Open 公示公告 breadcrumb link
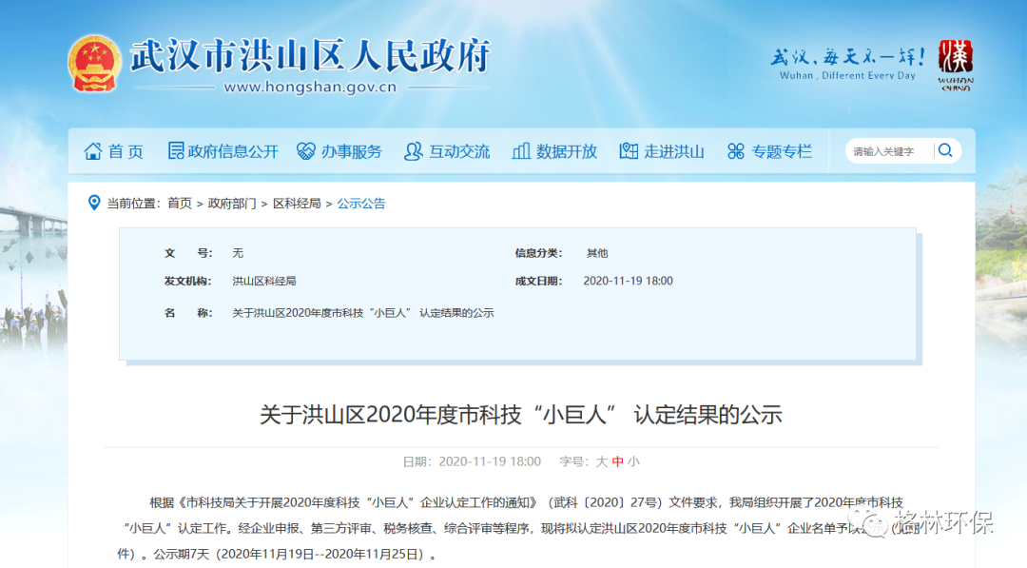This screenshot has width=1027, height=568. tap(361, 204)
